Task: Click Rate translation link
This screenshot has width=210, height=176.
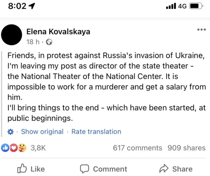Action: [96, 132]
